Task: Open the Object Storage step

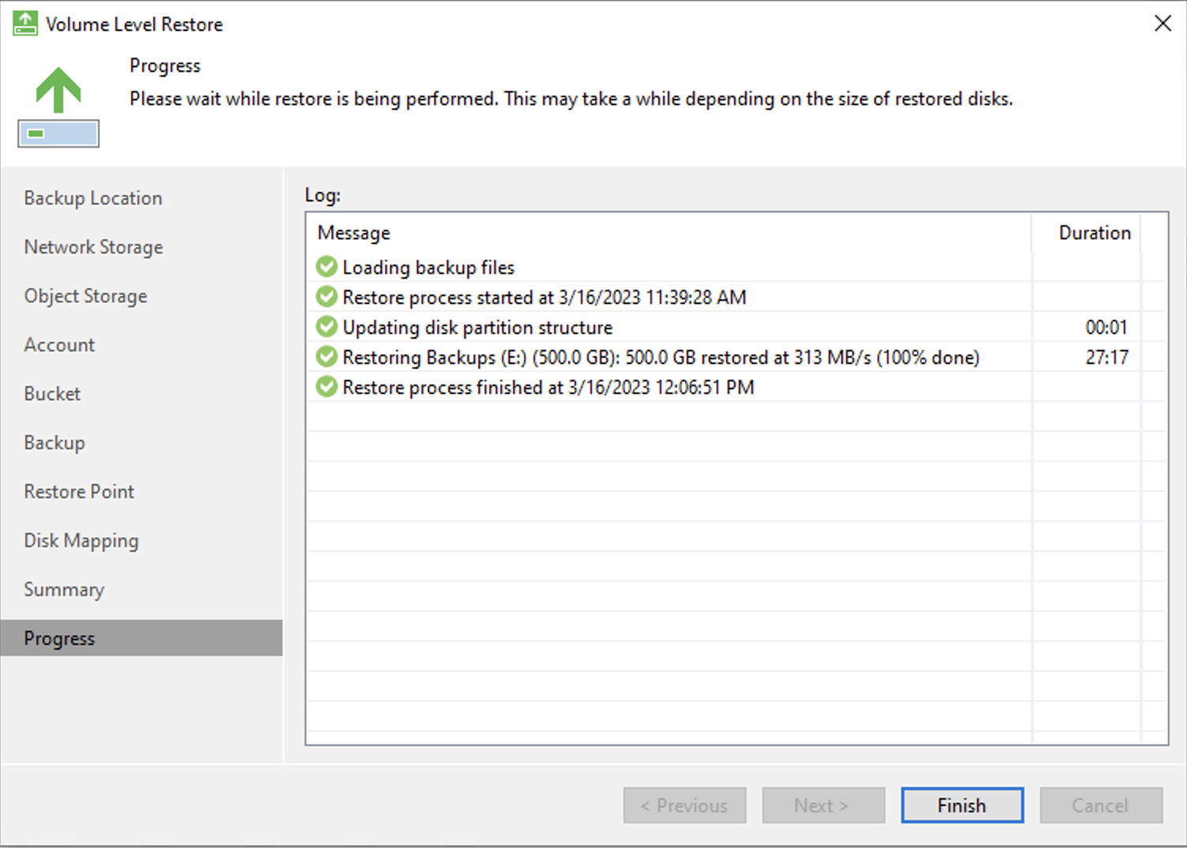Action: 85,296
